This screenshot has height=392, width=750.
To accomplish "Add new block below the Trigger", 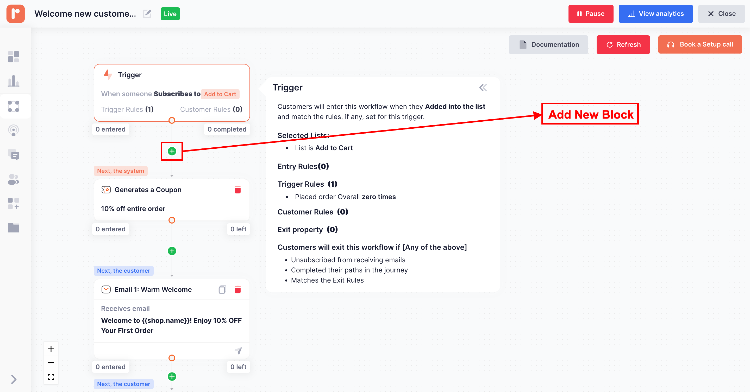I will tap(172, 151).
